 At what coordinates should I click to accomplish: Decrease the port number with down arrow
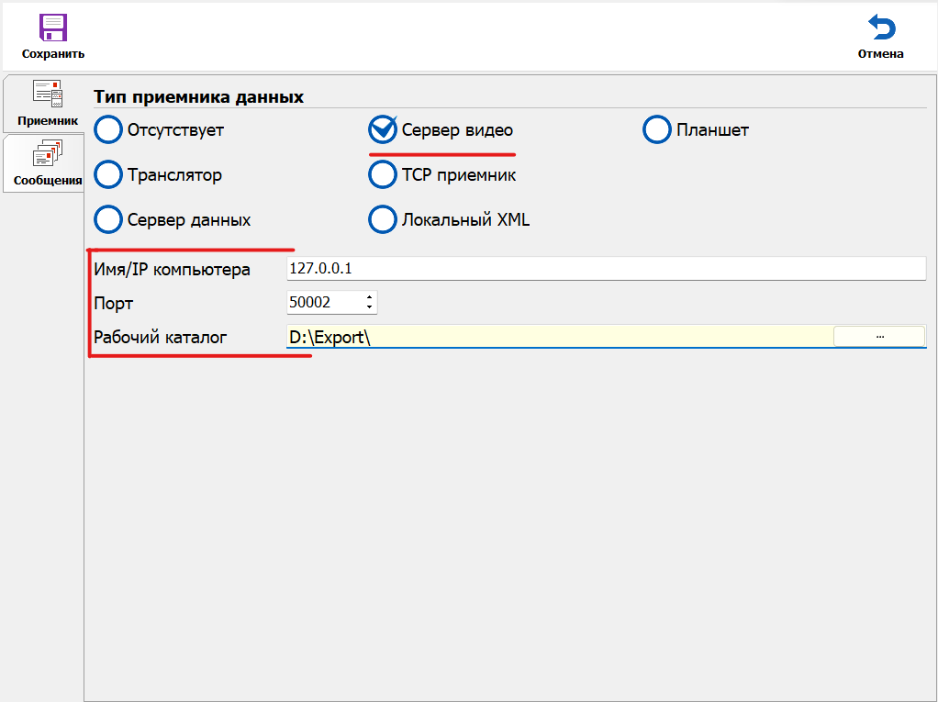369,307
